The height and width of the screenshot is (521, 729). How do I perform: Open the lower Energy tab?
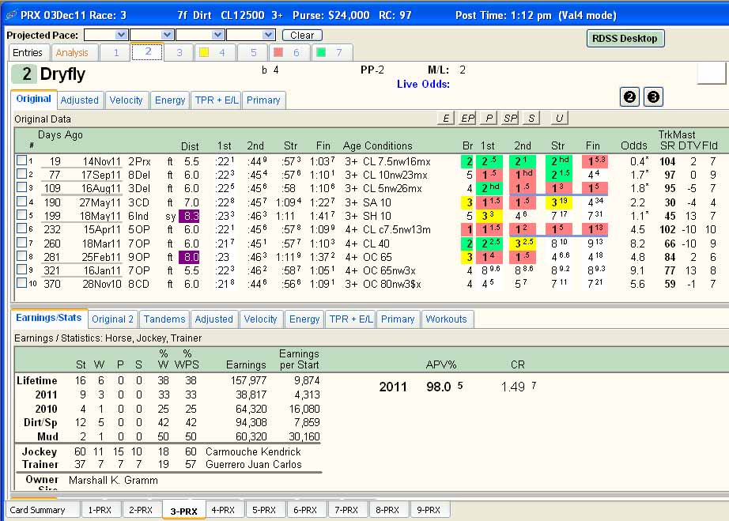click(x=304, y=319)
